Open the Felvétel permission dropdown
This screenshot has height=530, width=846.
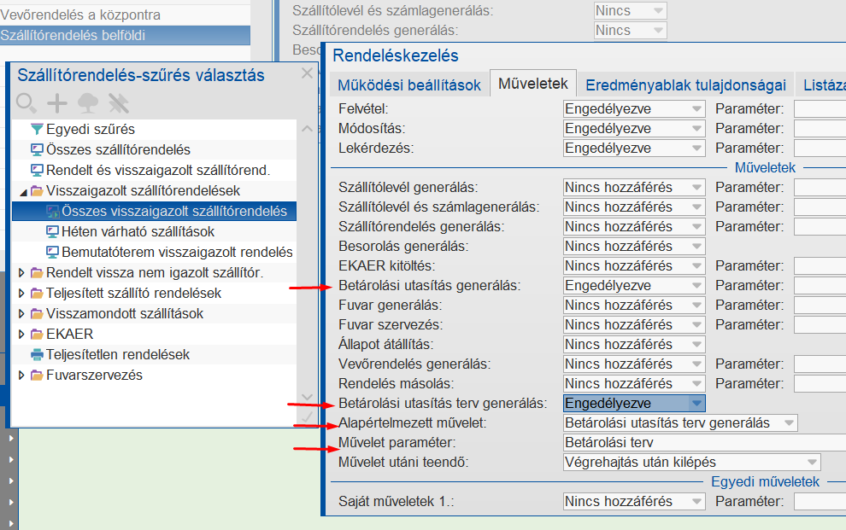634,108
